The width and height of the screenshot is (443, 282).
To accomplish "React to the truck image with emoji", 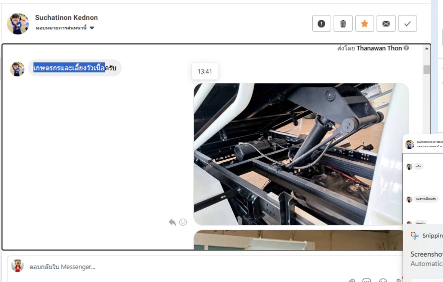I will [x=183, y=222].
